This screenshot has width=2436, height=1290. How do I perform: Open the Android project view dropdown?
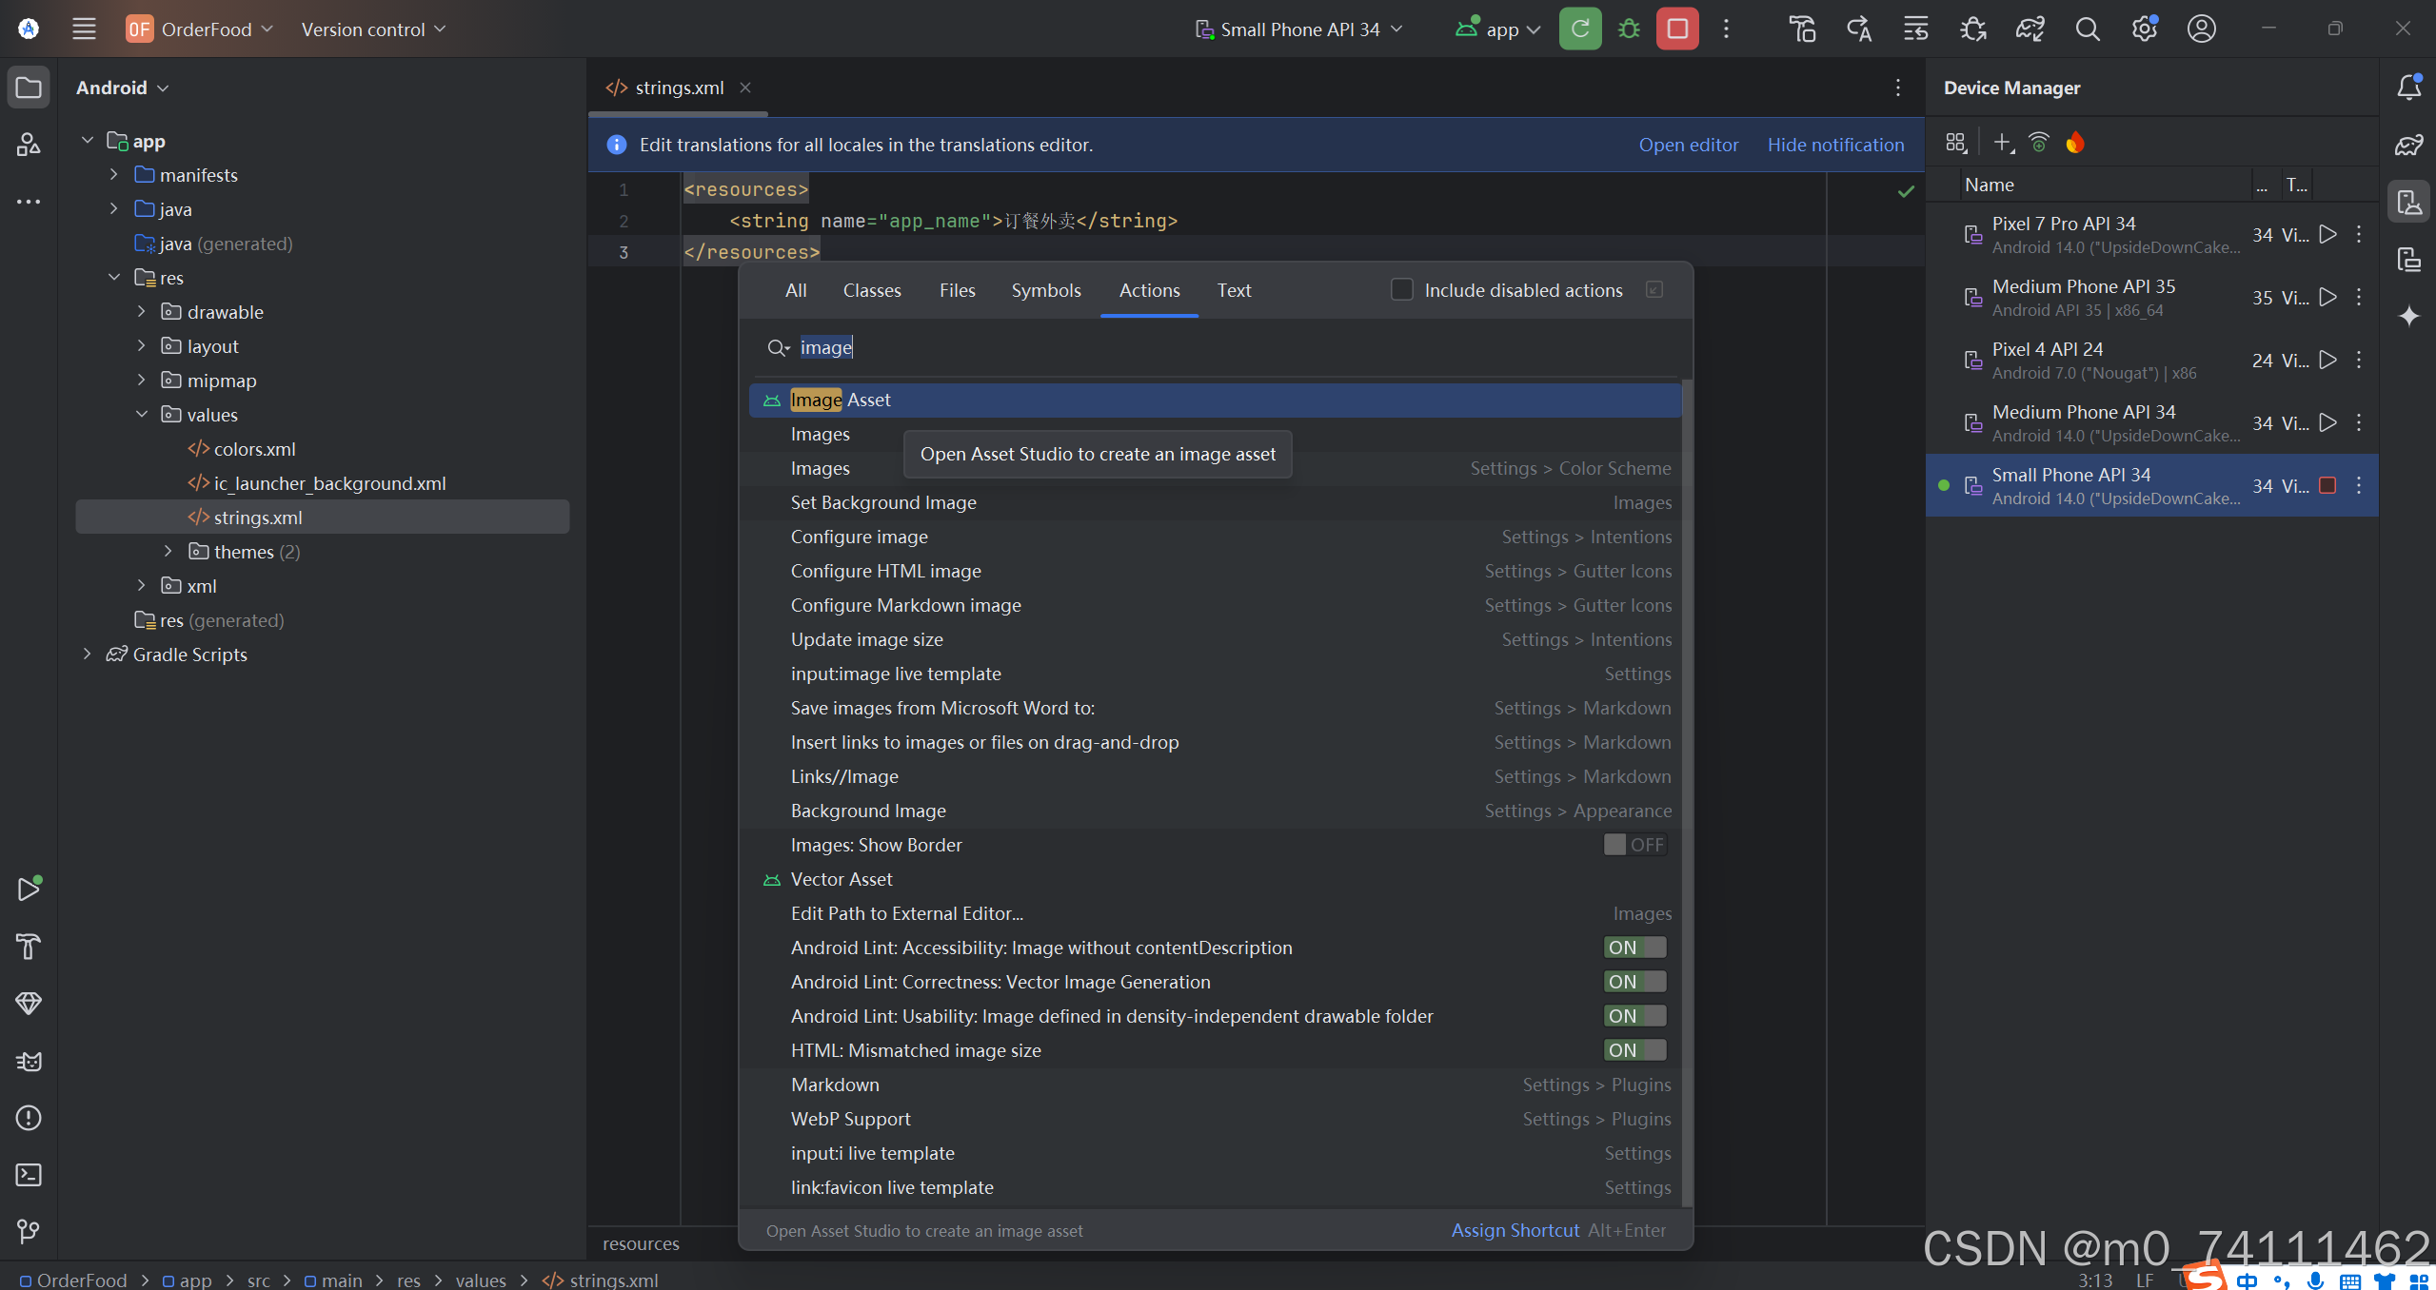pos(122,88)
